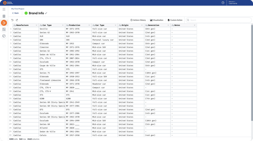The height and width of the screenshot is (141, 253).
Task: Open the help question mark icon
Action: click(x=223, y=3)
